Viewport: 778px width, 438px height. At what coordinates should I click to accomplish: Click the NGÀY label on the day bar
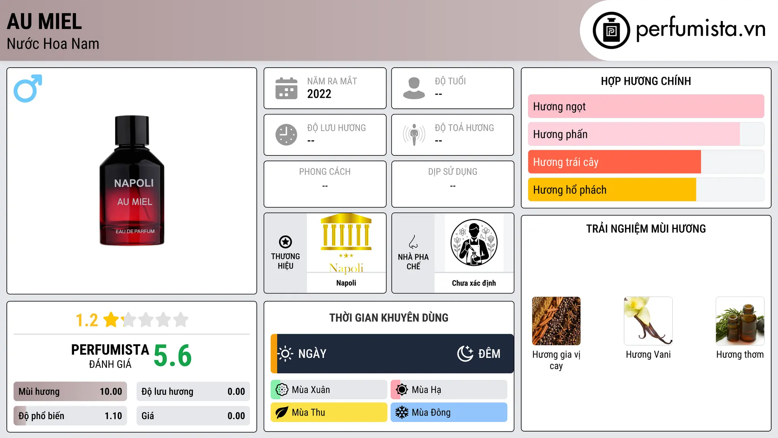point(312,354)
